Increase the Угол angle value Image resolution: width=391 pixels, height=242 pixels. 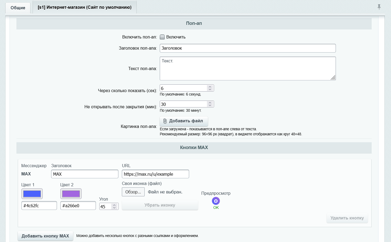(x=114, y=205)
